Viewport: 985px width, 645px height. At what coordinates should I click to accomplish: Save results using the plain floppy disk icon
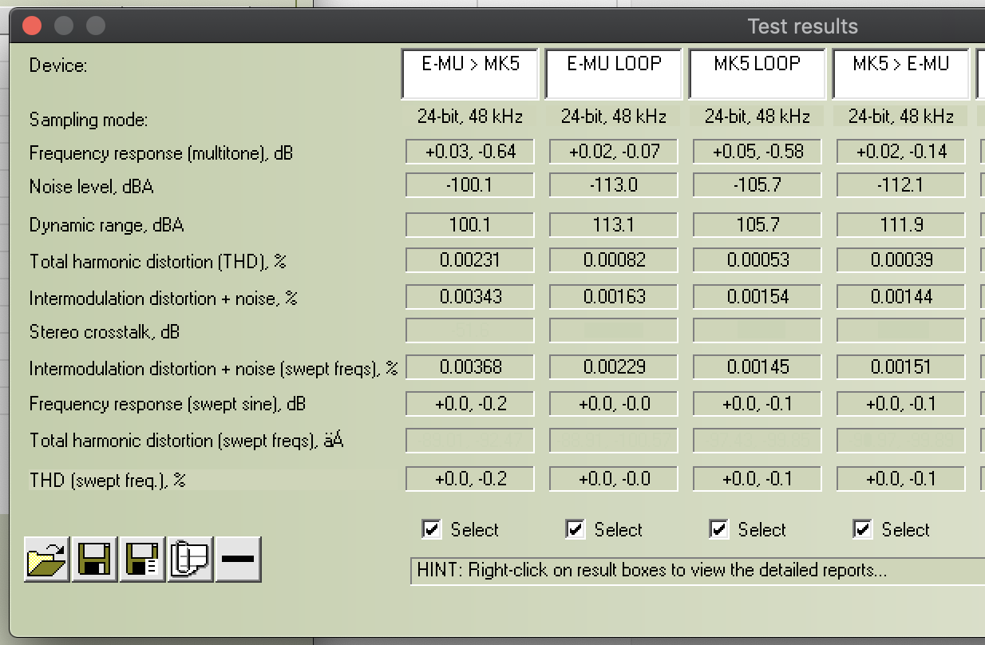[x=94, y=560]
